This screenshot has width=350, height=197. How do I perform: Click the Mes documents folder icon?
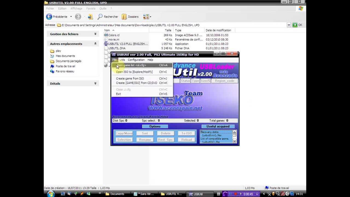click(x=52, y=56)
